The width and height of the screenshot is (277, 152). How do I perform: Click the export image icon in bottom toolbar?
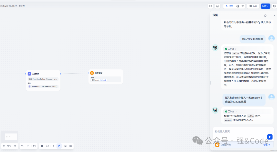click(x=65, y=146)
